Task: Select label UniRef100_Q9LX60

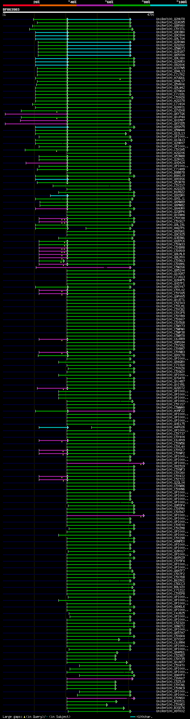Action: [170, 58]
